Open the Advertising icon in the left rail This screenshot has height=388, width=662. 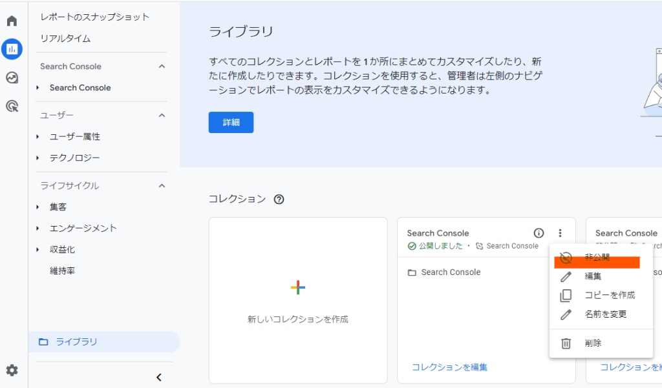[x=12, y=106]
